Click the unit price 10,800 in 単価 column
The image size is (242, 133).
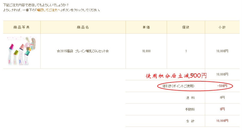tap(146, 51)
